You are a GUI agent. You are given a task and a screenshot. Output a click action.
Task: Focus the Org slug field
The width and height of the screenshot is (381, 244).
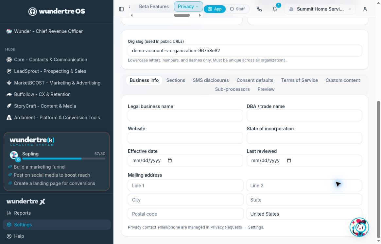(x=245, y=51)
